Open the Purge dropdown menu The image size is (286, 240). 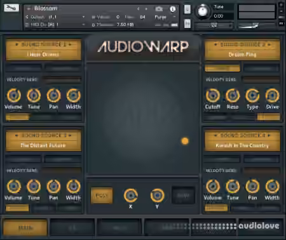pos(165,17)
